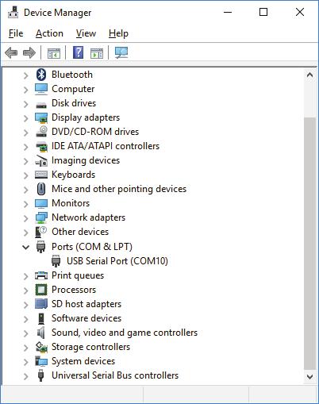
Task: Minimize the Device Manager window
Action: click(228, 12)
